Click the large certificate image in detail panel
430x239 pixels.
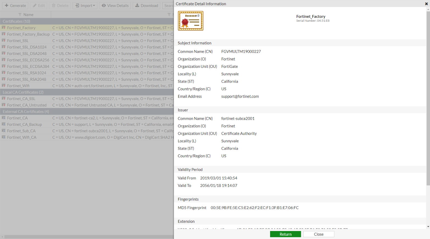tap(190, 21)
